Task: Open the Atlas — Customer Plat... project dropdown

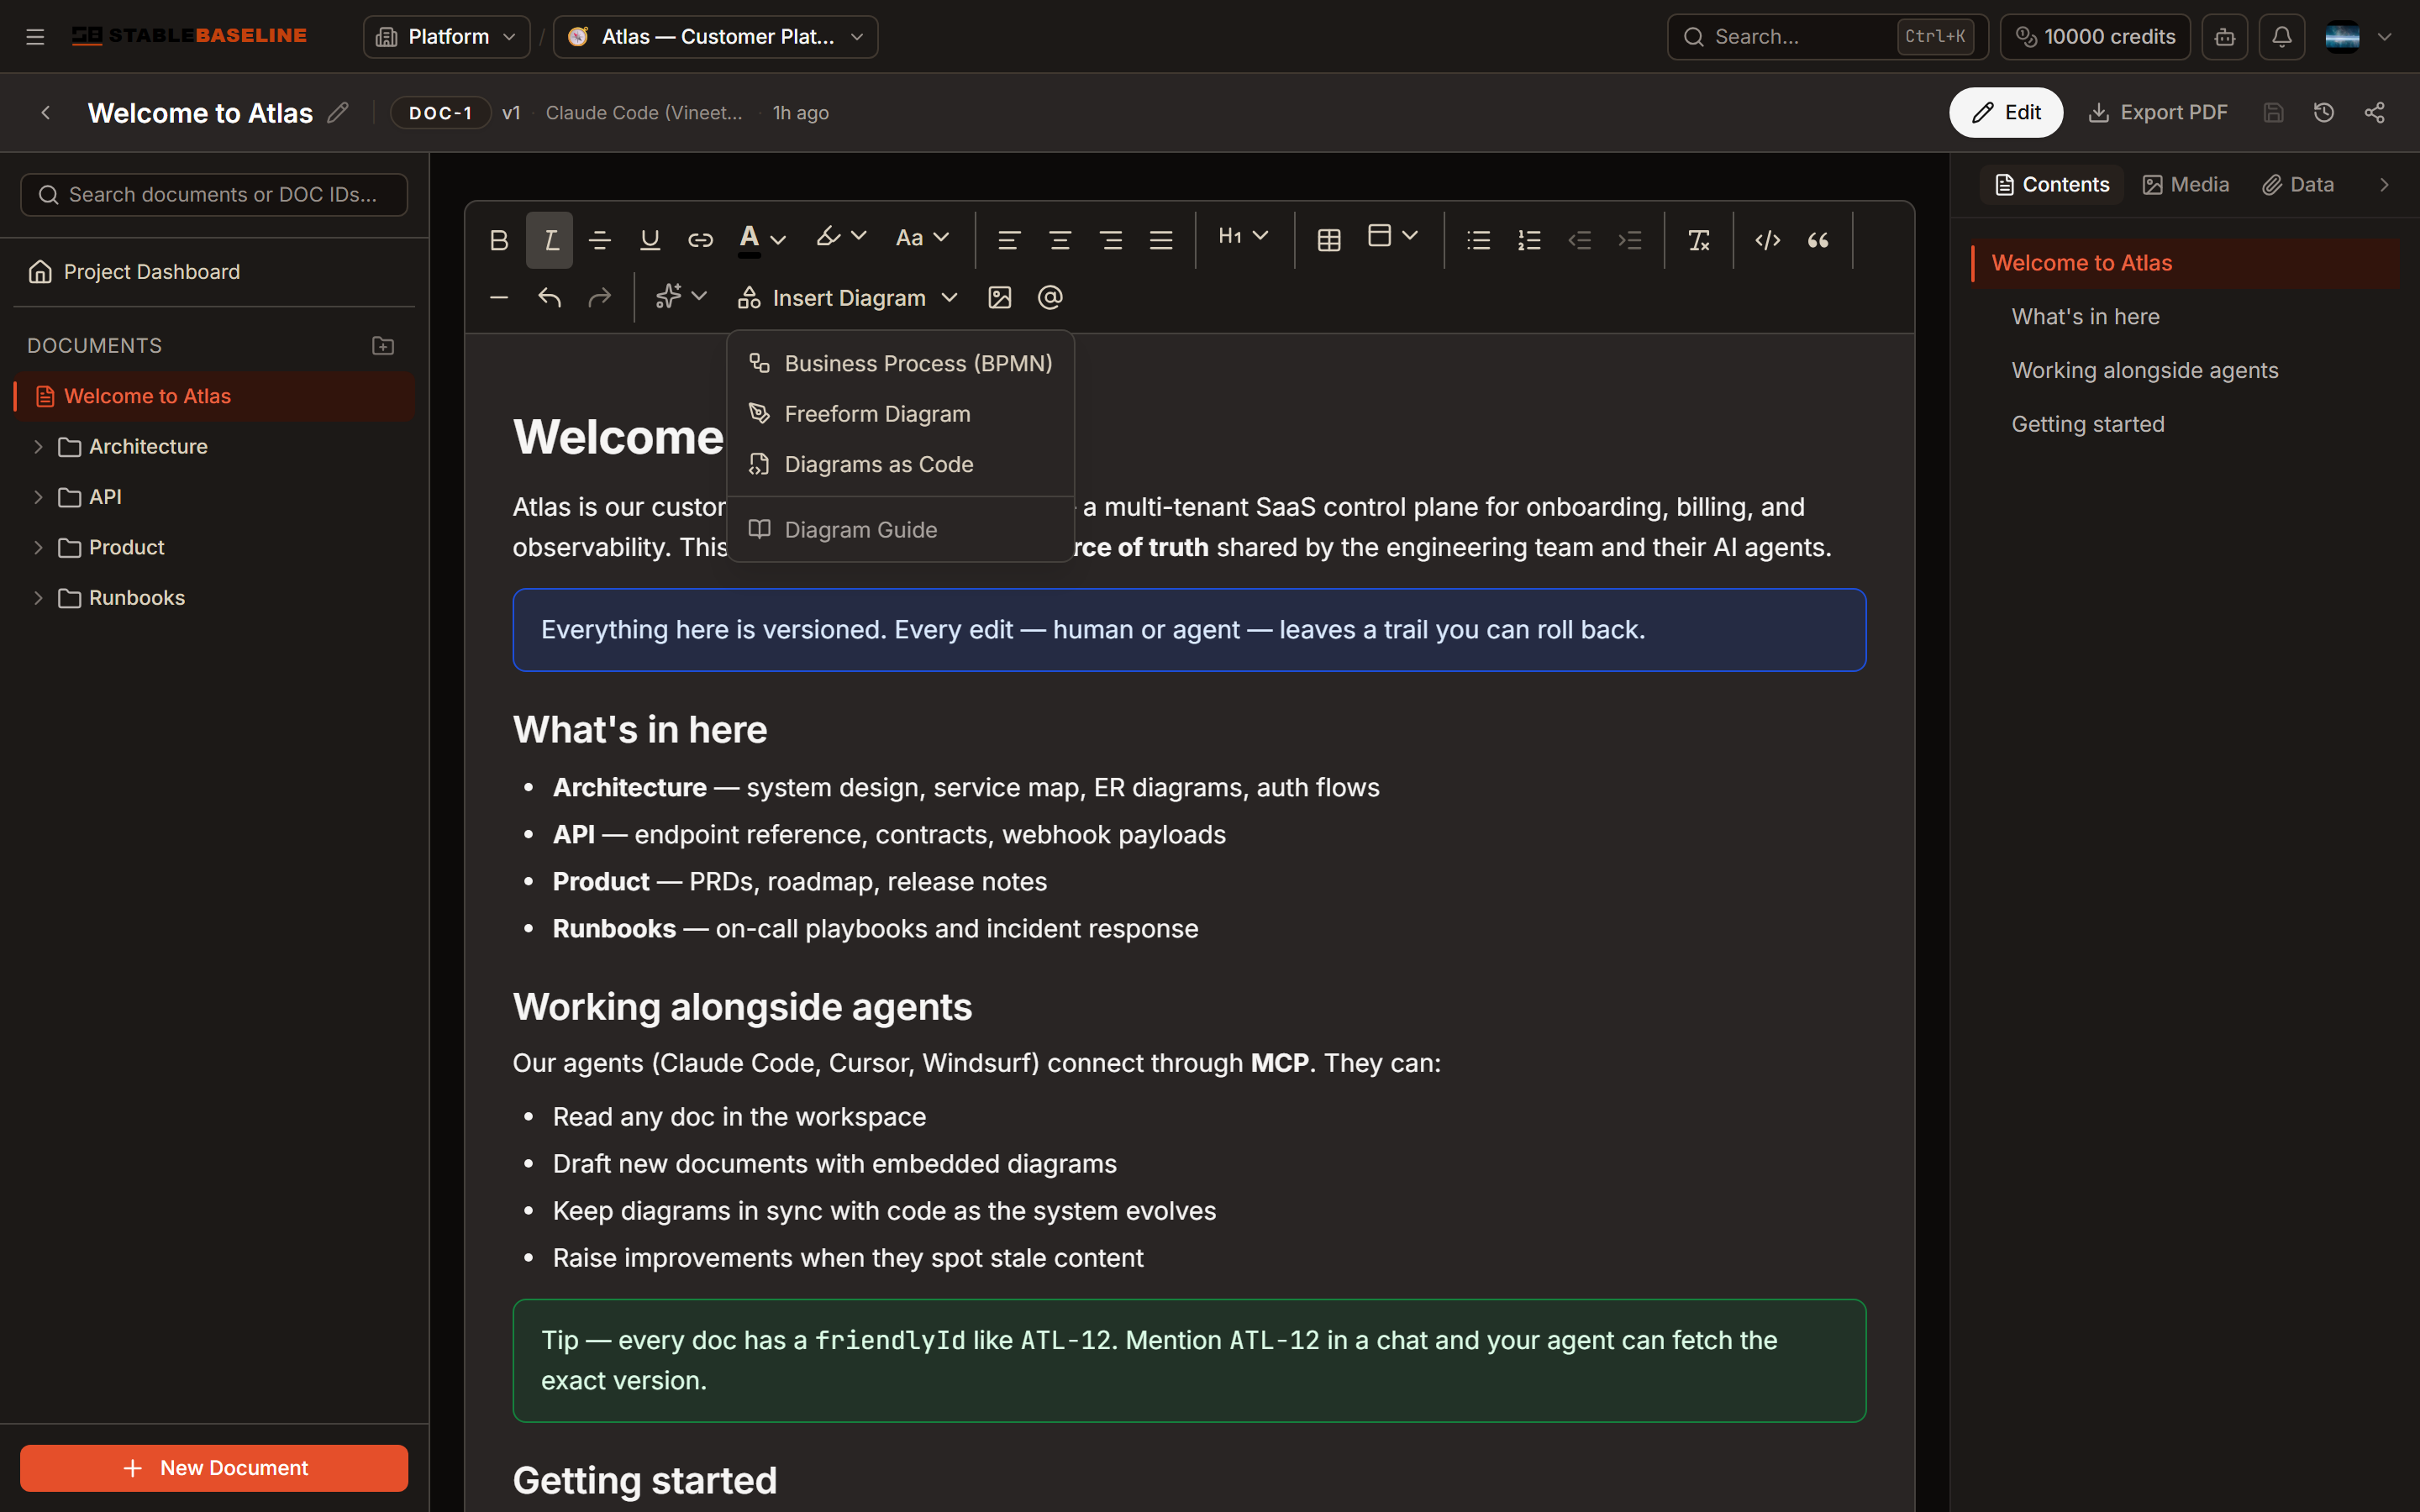Action: [715, 37]
